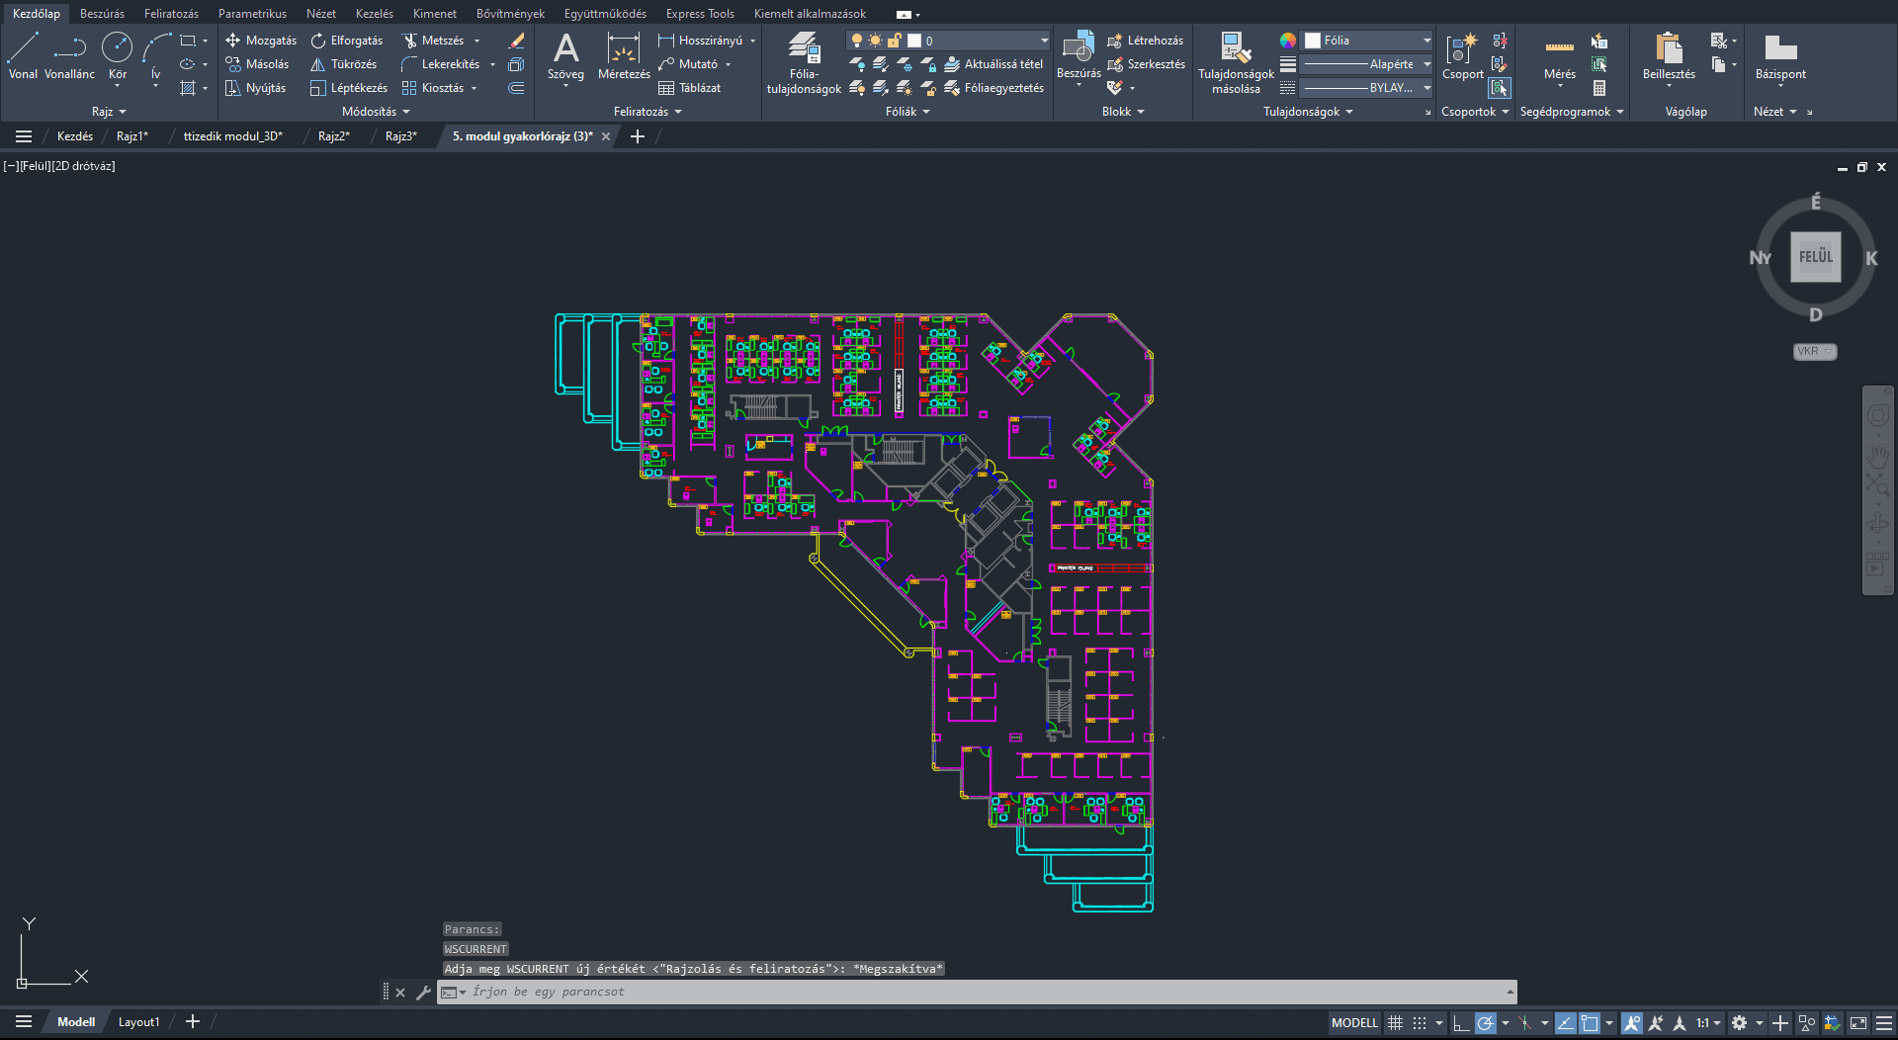Toggle group selection mode in Csoportok panel
The height and width of the screenshot is (1040, 1898).
pyautogui.click(x=1500, y=88)
